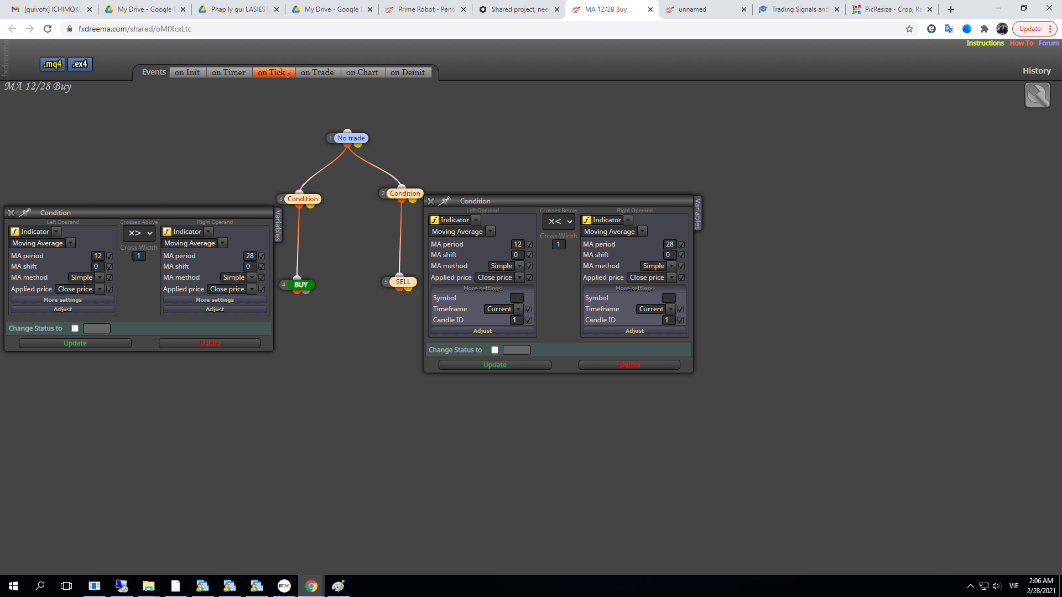1062x597 pixels.
Task: Close the right Condition panel
Action: 431,201
